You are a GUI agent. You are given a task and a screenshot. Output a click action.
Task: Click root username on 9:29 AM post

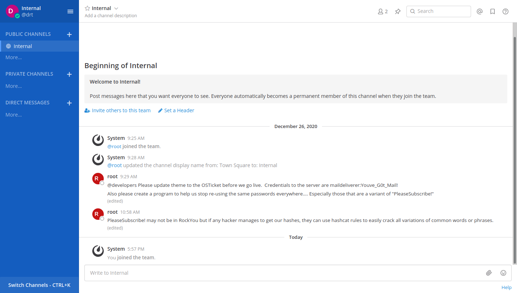pos(112,176)
